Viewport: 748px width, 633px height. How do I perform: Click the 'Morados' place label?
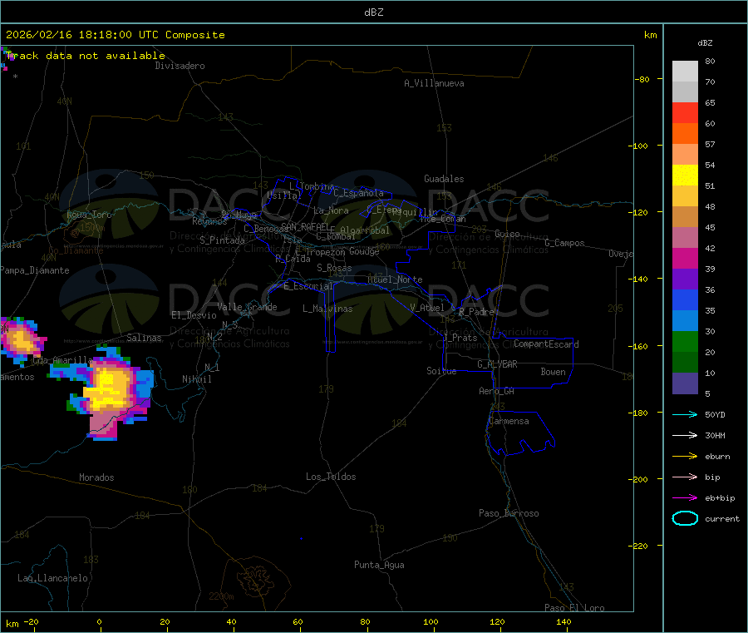[96, 477]
